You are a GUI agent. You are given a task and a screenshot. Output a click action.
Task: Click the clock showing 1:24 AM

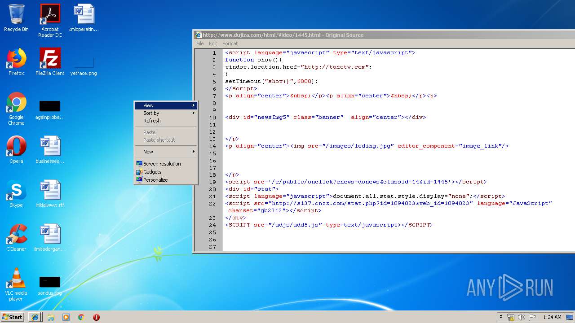pos(552,317)
